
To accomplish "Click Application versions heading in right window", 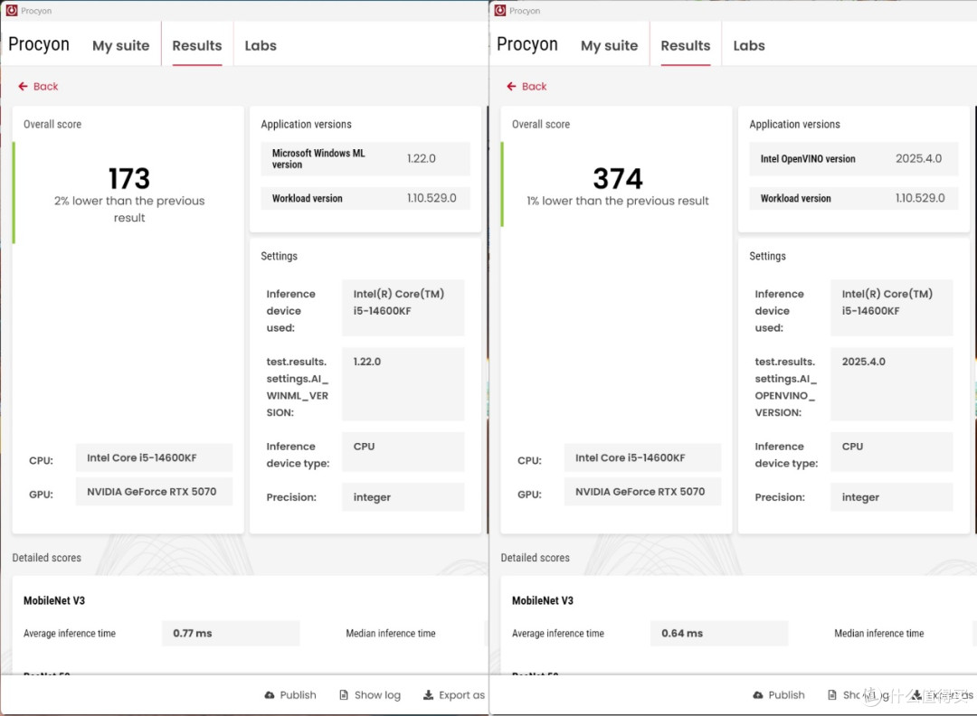I will coord(794,125).
